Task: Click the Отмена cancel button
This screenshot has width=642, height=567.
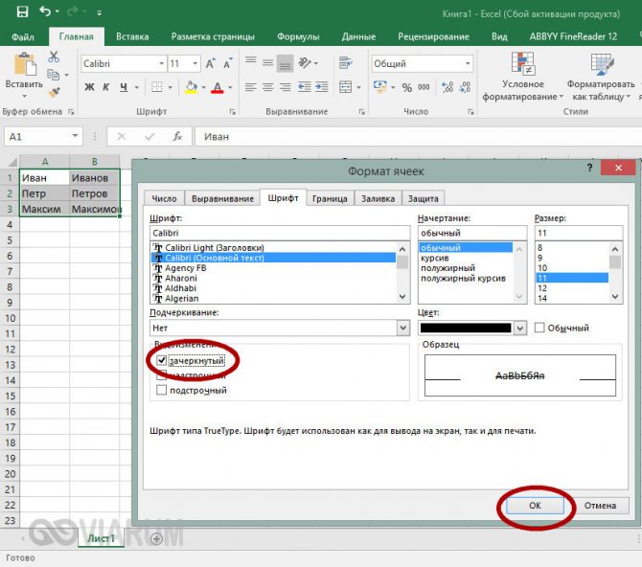Action: (x=600, y=505)
